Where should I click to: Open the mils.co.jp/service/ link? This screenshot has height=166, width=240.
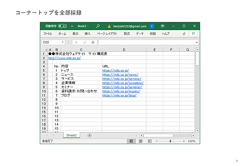(x=122, y=79)
